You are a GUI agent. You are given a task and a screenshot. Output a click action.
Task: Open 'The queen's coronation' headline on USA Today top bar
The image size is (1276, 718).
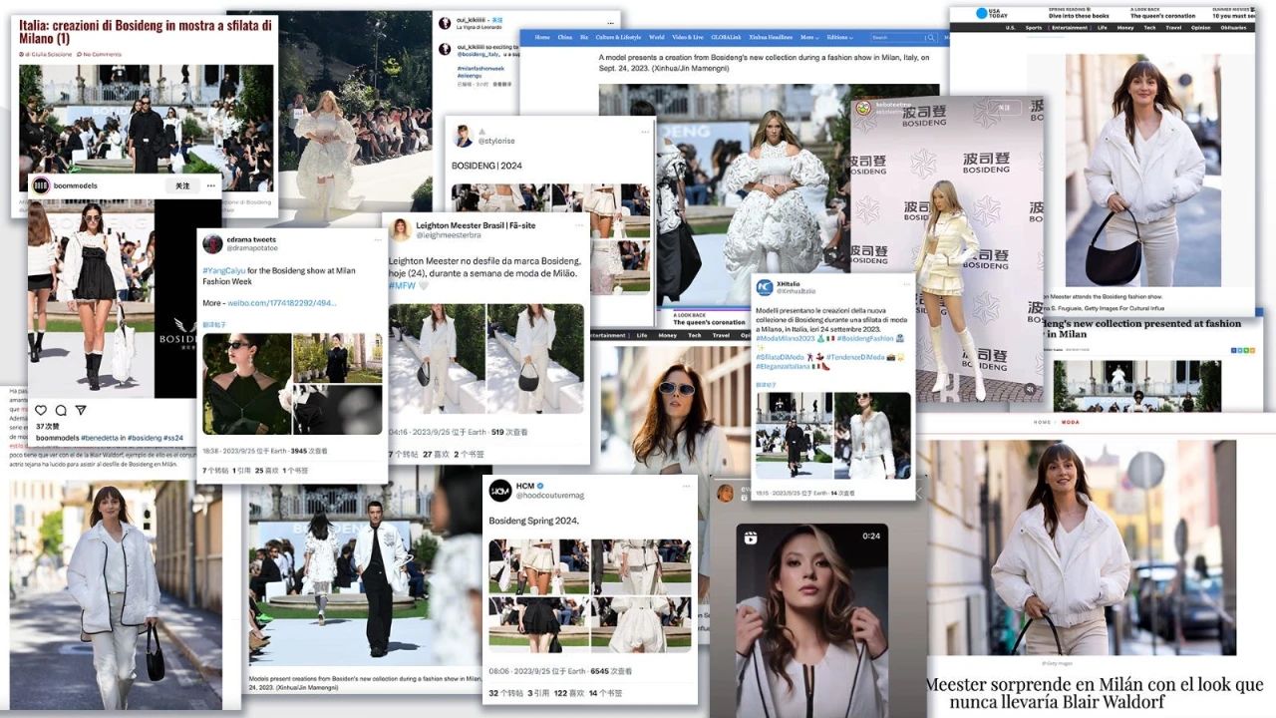coord(1160,16)
